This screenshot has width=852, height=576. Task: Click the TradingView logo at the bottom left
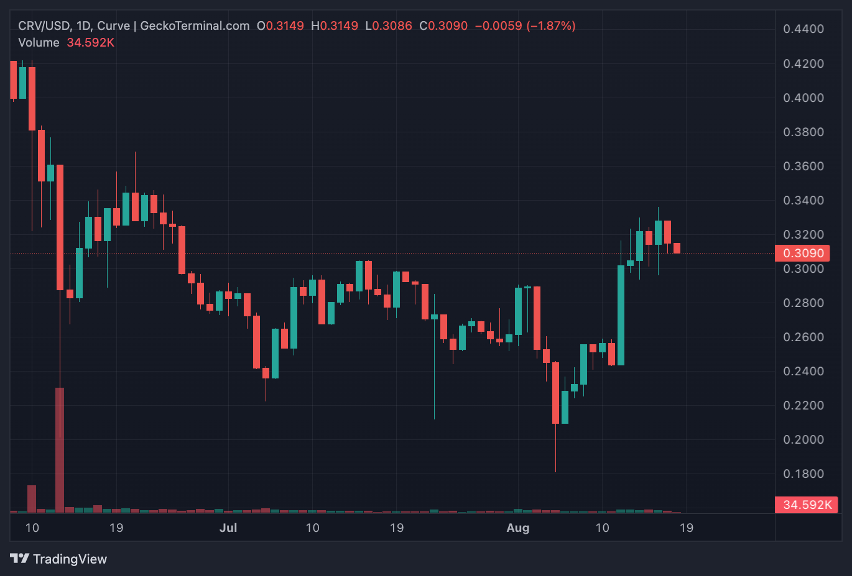click(20, 559)
